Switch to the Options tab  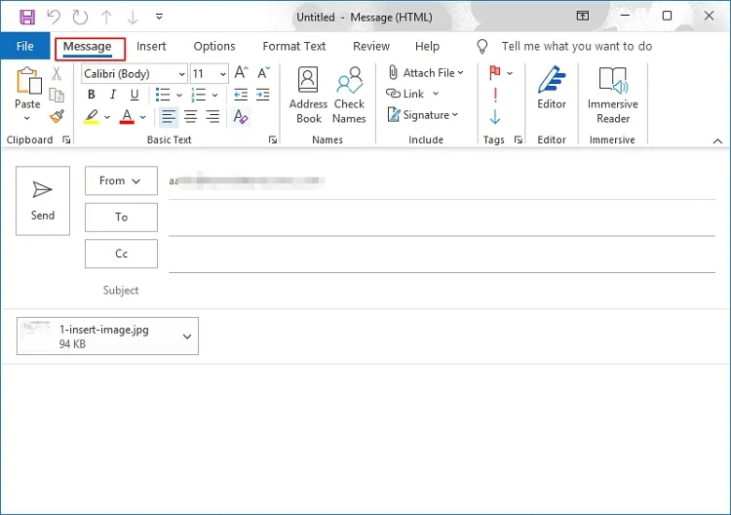214,46
